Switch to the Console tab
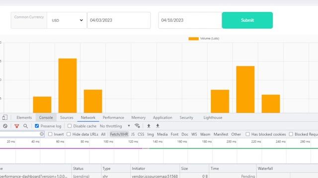 pyautogui.click(x=46, y=118)
